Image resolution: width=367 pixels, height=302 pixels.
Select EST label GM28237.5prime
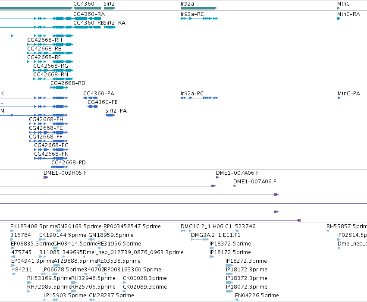point(111,296)
